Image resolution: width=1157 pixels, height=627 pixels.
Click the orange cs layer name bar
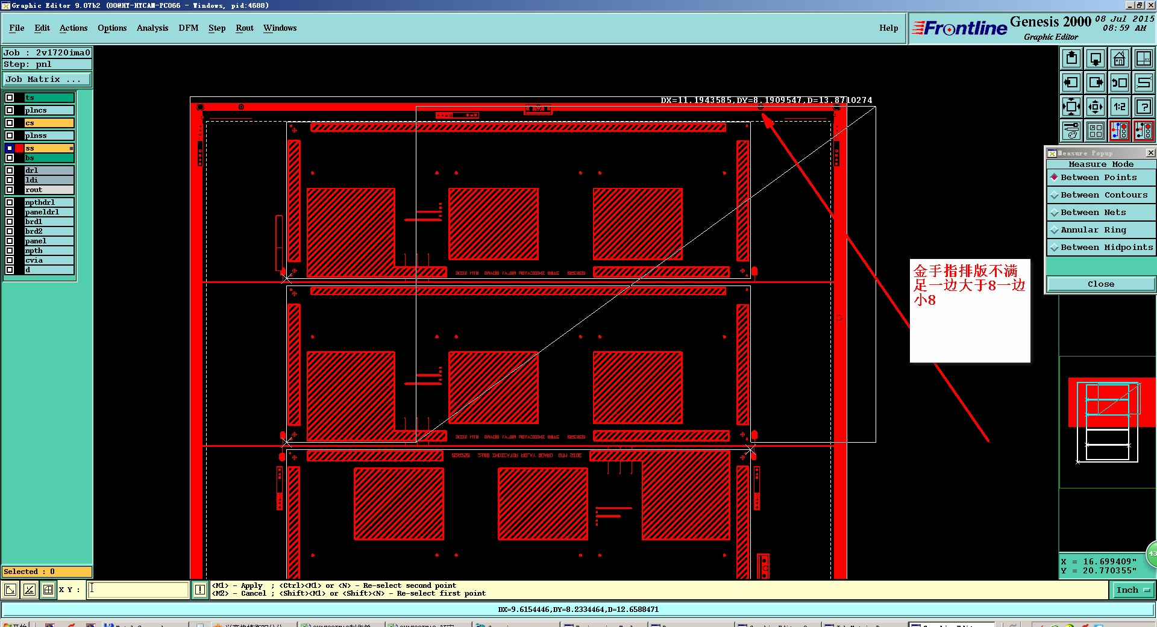[x=49, y=123]
